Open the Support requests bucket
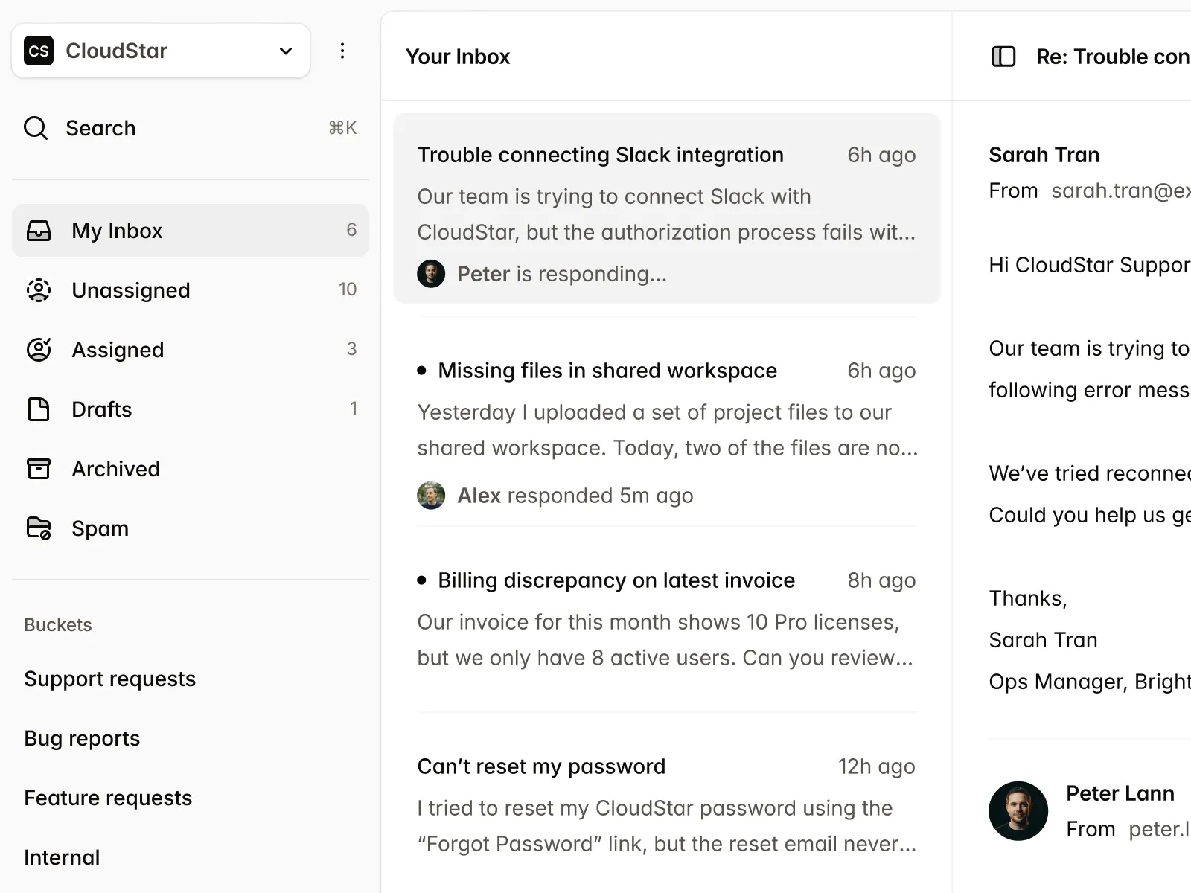Viewport: 1191px width, 893px height. tap(110, 679)
